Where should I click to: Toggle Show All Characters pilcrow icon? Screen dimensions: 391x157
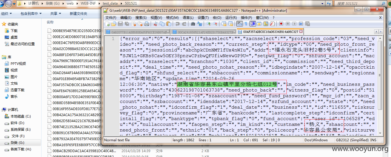(x=246, y=24)
